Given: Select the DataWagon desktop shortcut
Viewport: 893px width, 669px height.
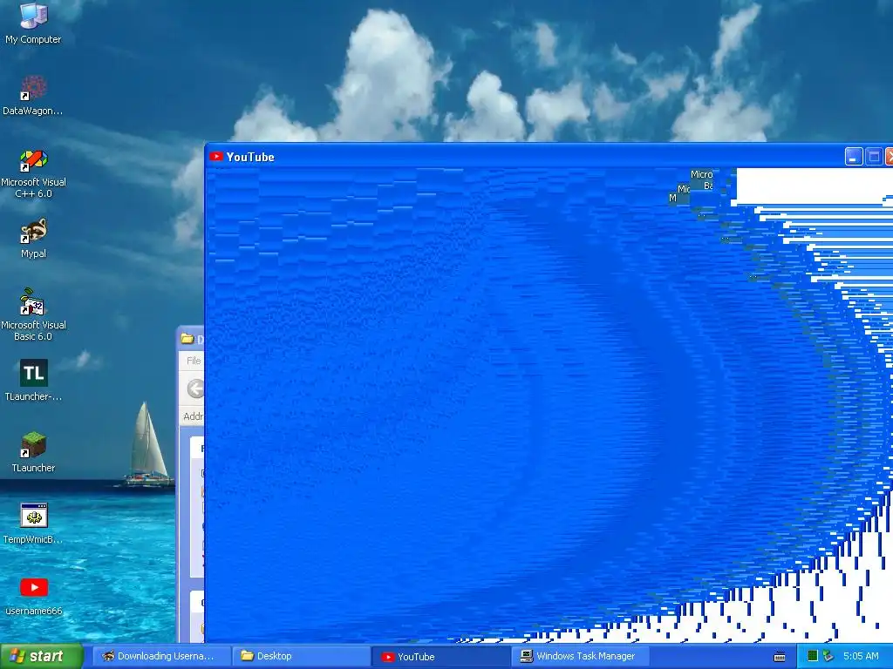Looking at the screenshot, I should pyautogui.click(x=34, y=95).
